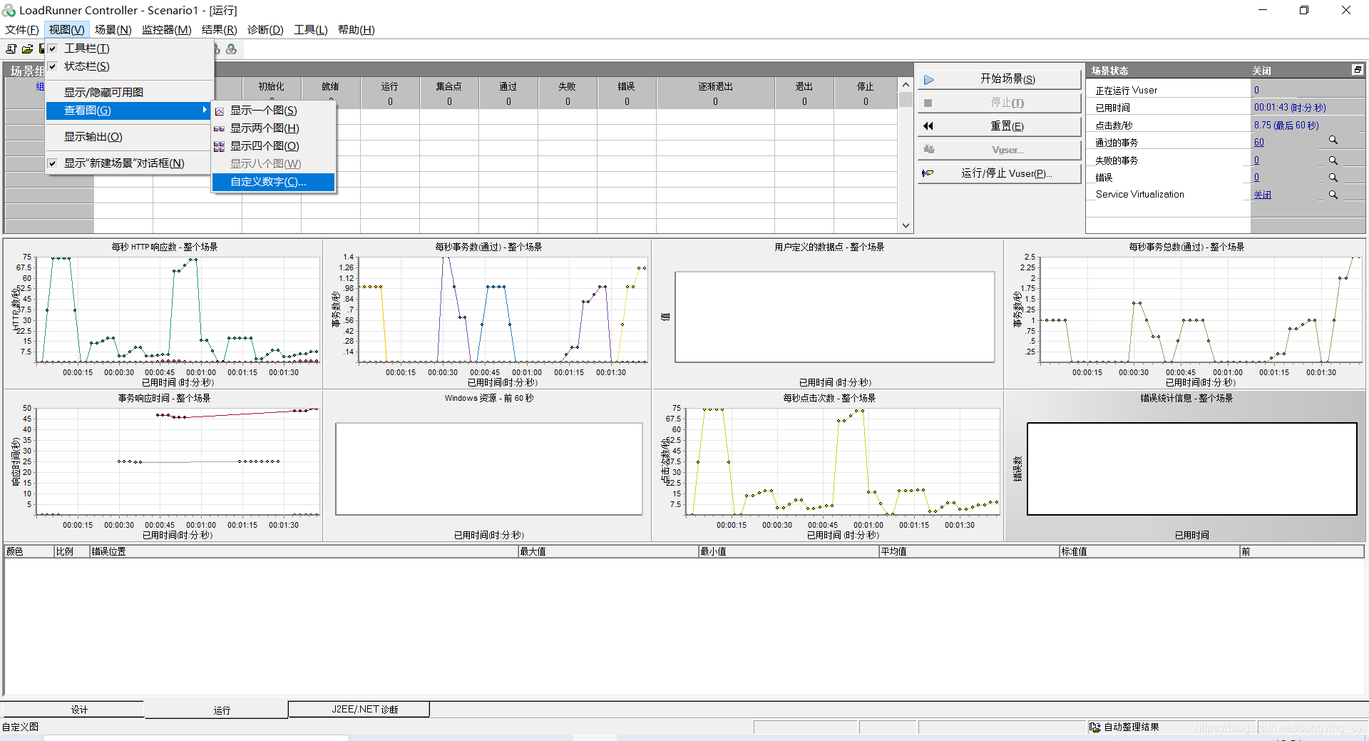This screenshot has width=1369, height=741.
Task: Click scroll-down arrow of scenario groups grid
Action: tap(906, 225)
